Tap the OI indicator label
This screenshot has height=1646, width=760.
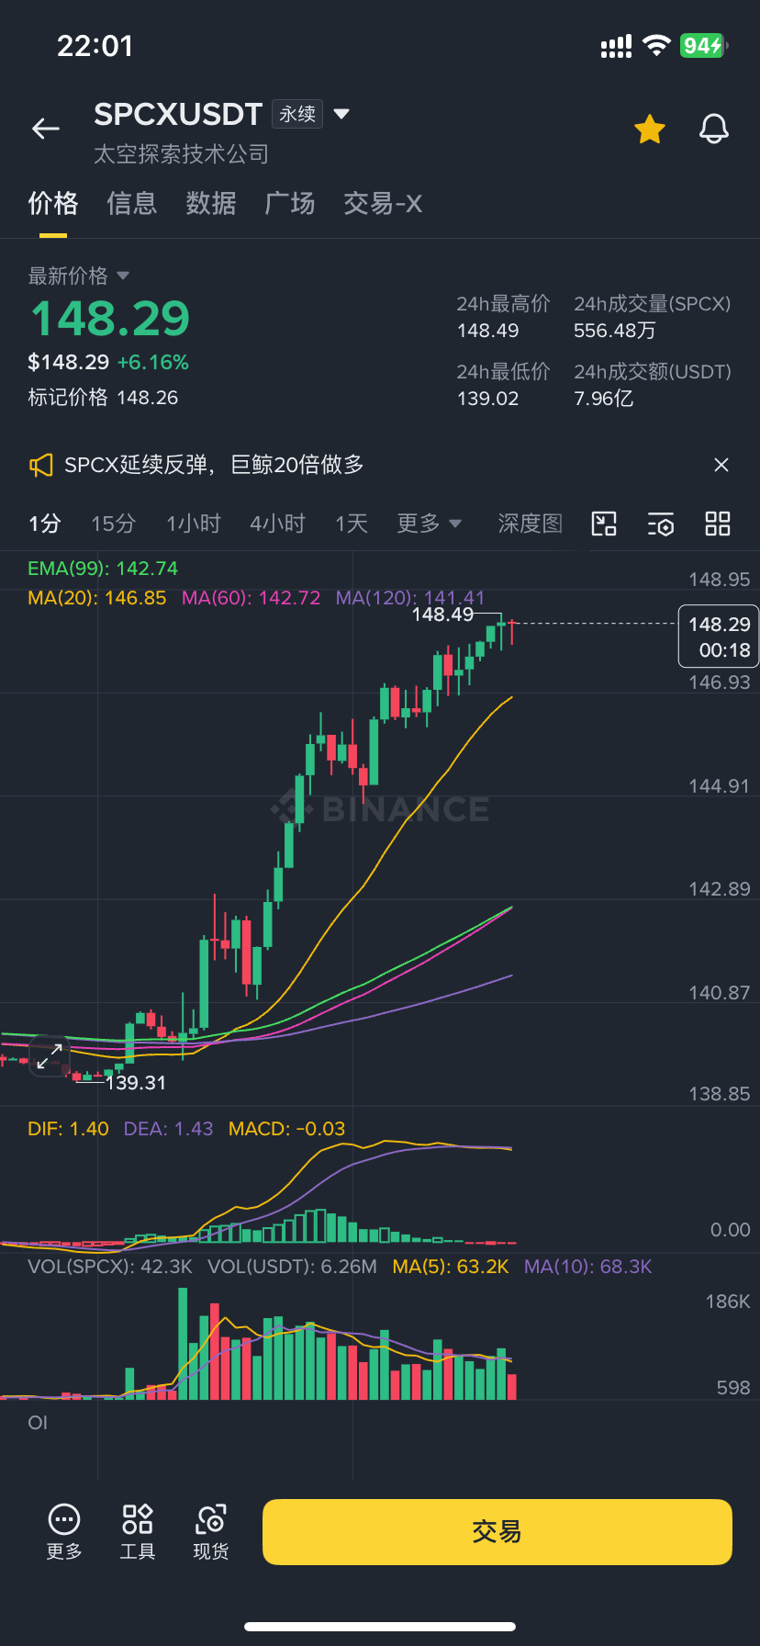(38, 1423)
